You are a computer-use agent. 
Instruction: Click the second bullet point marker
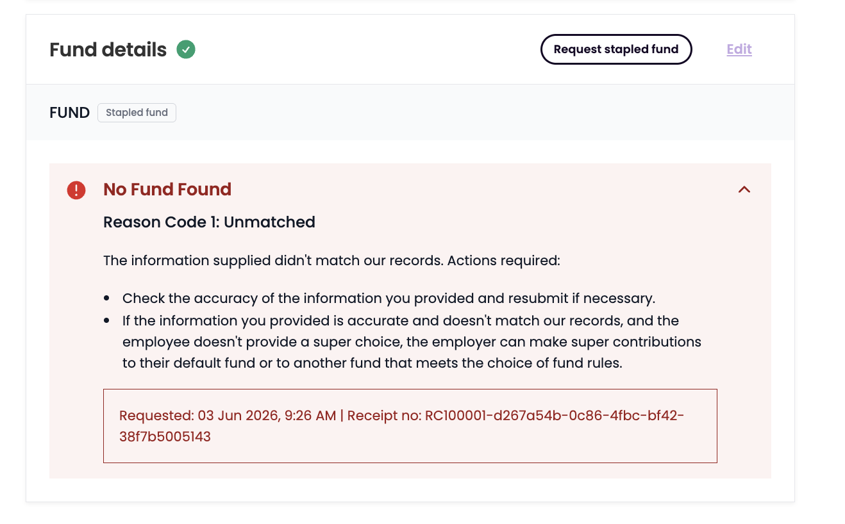pos(108,321)
